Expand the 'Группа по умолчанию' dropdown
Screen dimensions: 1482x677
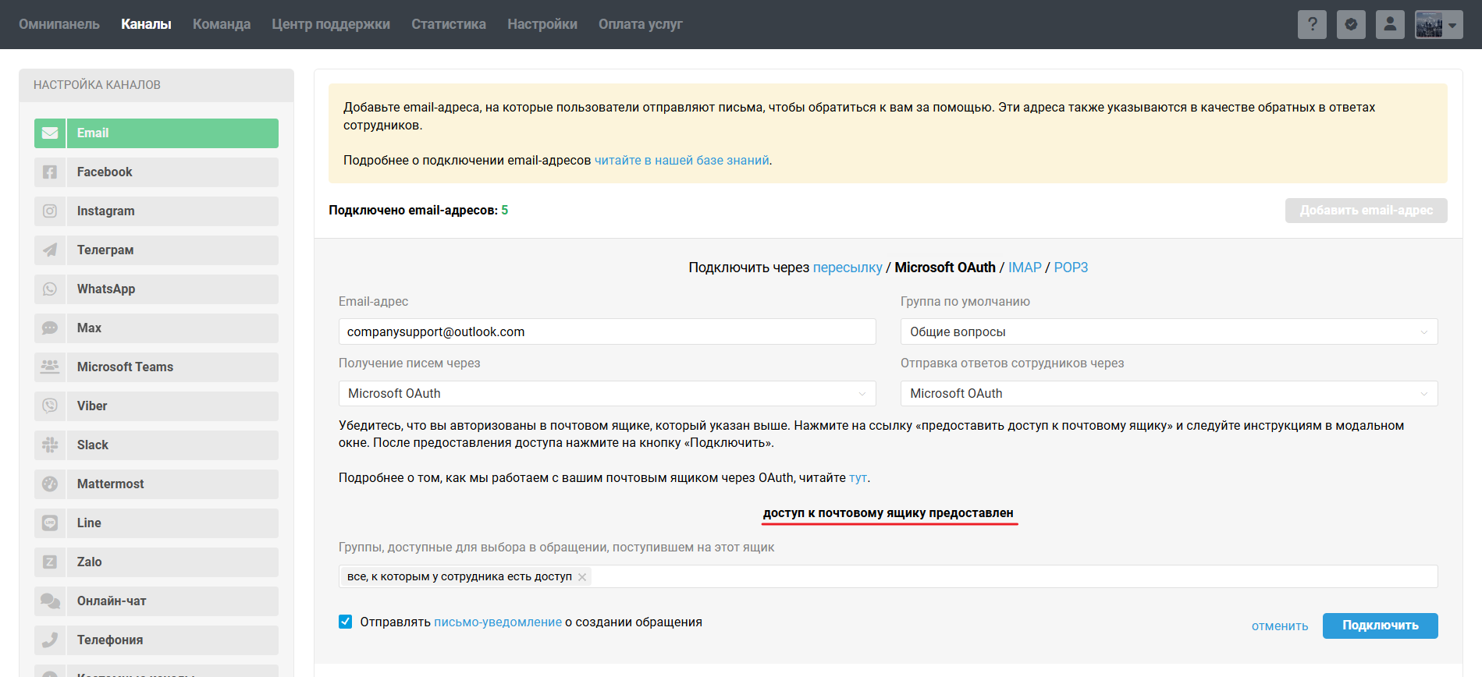click(1168, 331)
